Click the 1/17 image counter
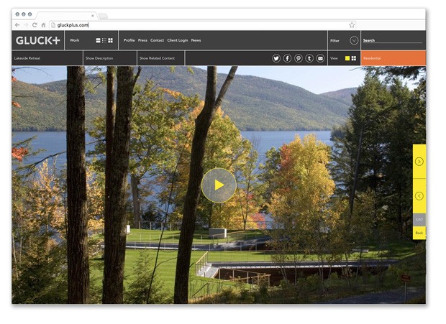446x324 pixels. tap(419, 220)
